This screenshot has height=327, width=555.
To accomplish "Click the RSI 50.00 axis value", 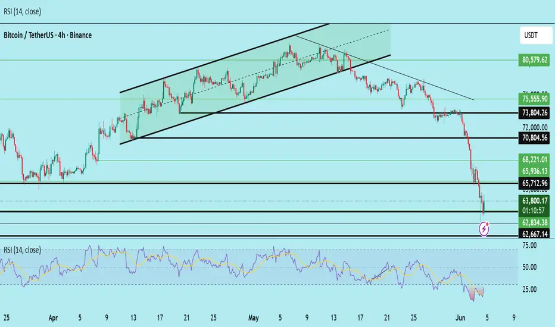I will pos(529,268).
